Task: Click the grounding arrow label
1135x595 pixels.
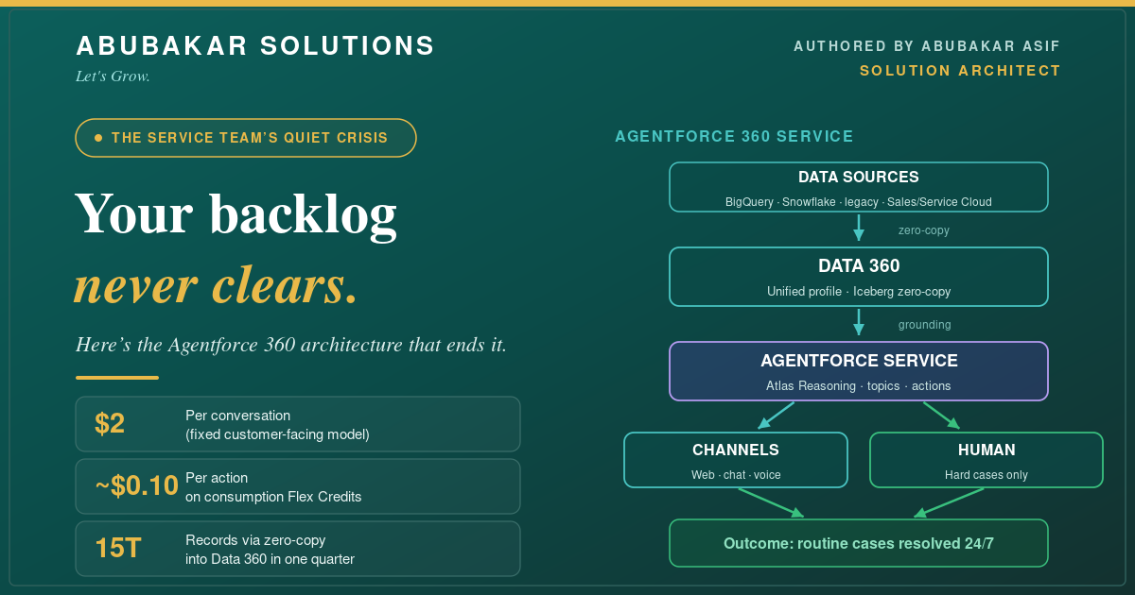Action: [925, 325]
